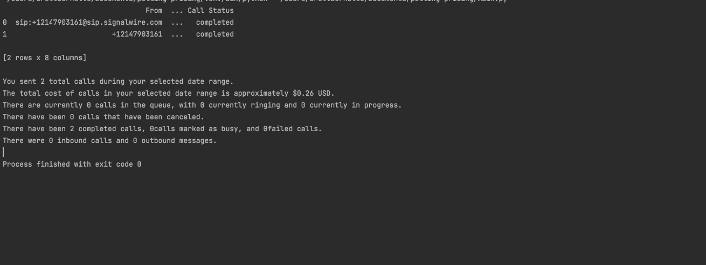706x265 pixels.
Task: Click "completed" status in row 0
Action: click(x=214, y=23)
